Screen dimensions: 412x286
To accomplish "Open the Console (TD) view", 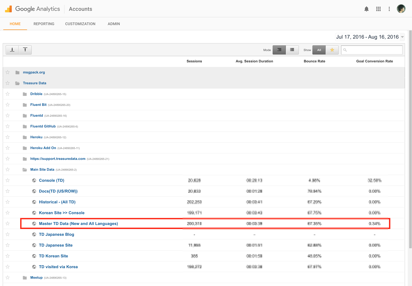I will pyautogui.click(x=51, y=180).
